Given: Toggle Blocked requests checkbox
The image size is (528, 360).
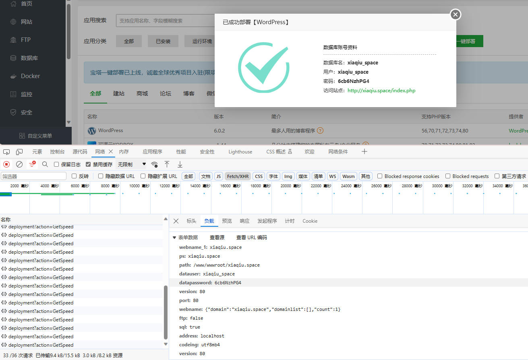Looking at the screenshot, I should coord(448,176).
